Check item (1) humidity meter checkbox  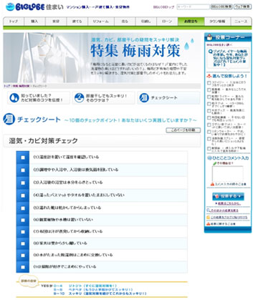pyautogui.click(x=23, y=158)
